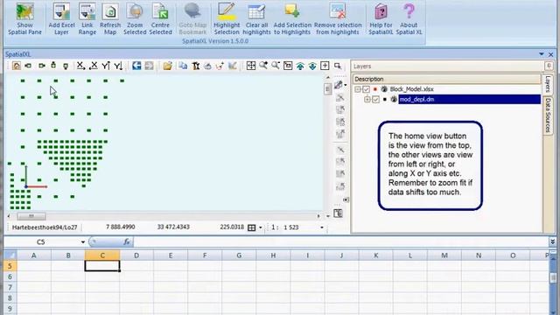Click the map vertical scrollbar thumb

pos(327,89)
